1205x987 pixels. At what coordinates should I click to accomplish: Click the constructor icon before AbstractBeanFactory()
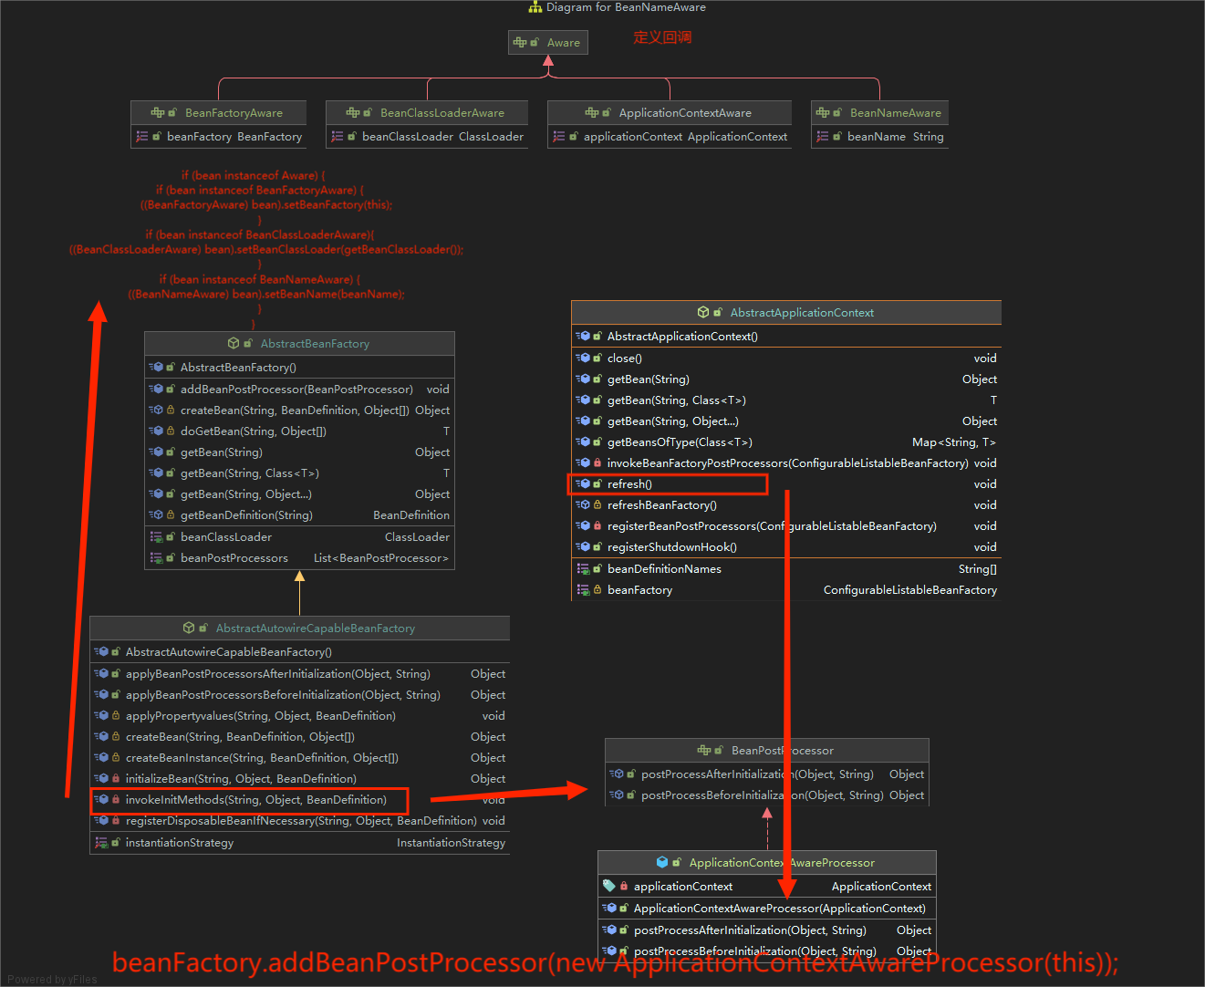[x=156, y=367]
